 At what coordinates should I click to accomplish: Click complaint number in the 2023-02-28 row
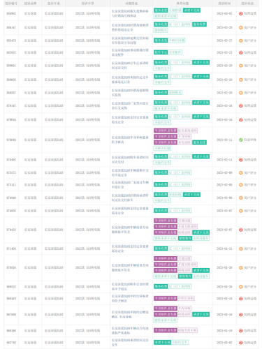pyautogui.click(x=11, y=27)
